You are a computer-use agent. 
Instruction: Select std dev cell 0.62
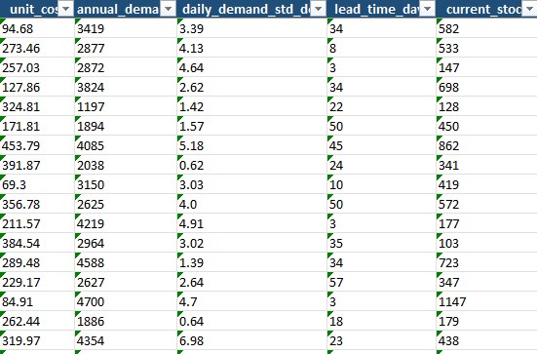click(251, 165)
